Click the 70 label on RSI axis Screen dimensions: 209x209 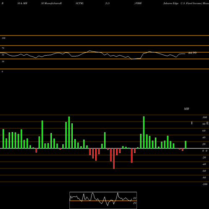3,48
